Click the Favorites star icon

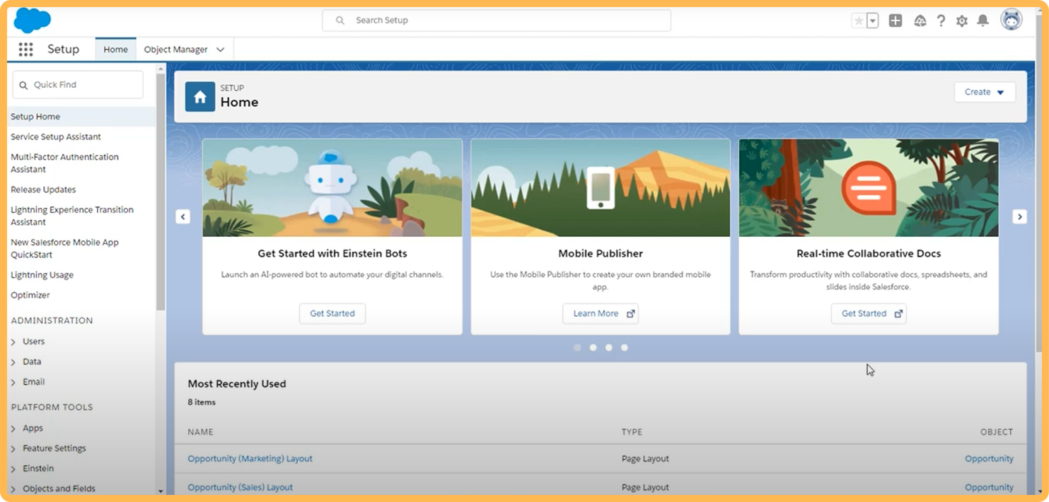point(859,21)
